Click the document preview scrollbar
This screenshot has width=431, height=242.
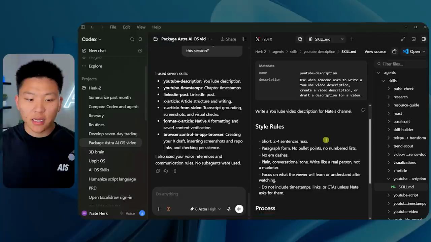tap(370, 151)
